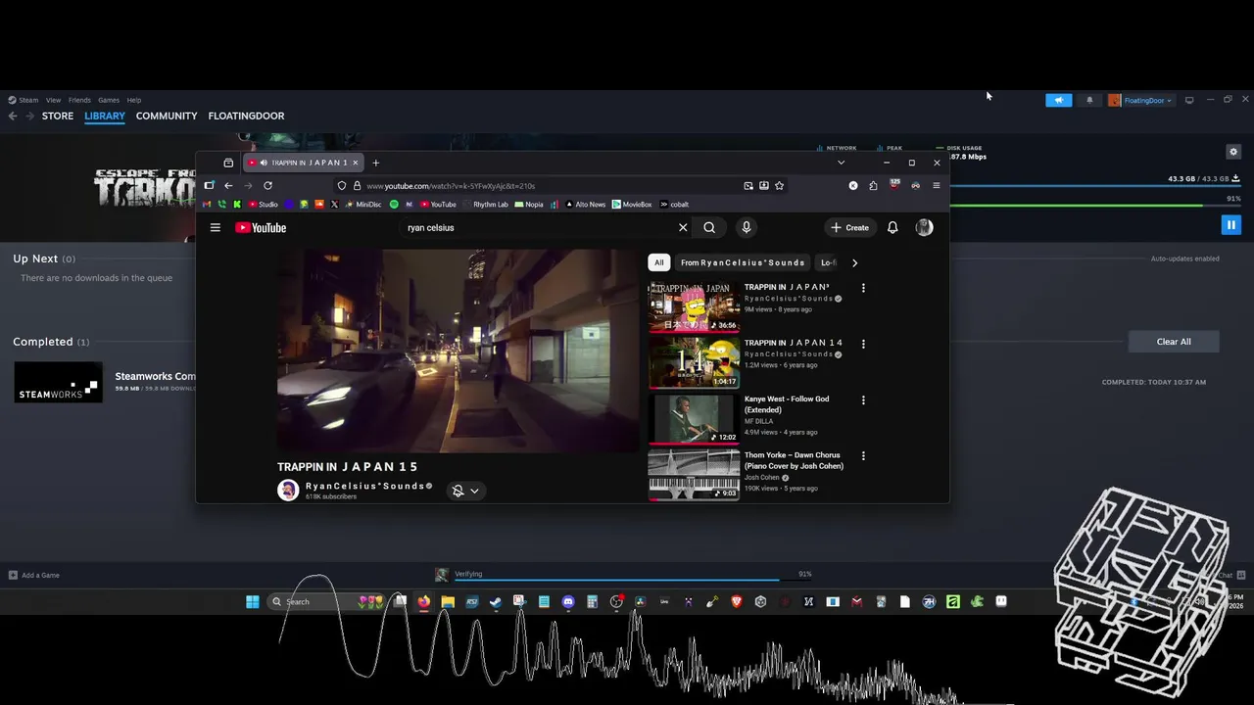
Task: Submit YouTube search with magnifier
Action: click(709, 227)
